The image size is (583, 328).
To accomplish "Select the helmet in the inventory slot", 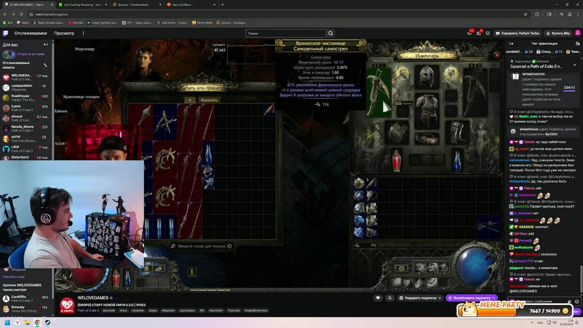I will [427, 77].
